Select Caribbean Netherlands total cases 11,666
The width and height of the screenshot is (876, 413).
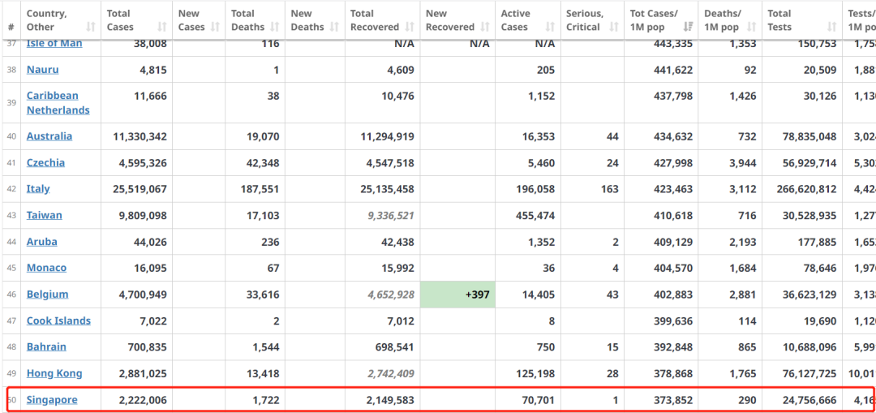pyautogui.click(x=150, y=96)
